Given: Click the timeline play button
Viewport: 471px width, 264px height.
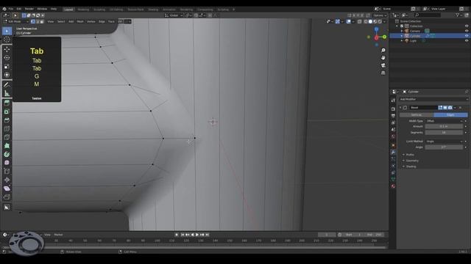Looking at the screenshot, I should tap(196, 235).
